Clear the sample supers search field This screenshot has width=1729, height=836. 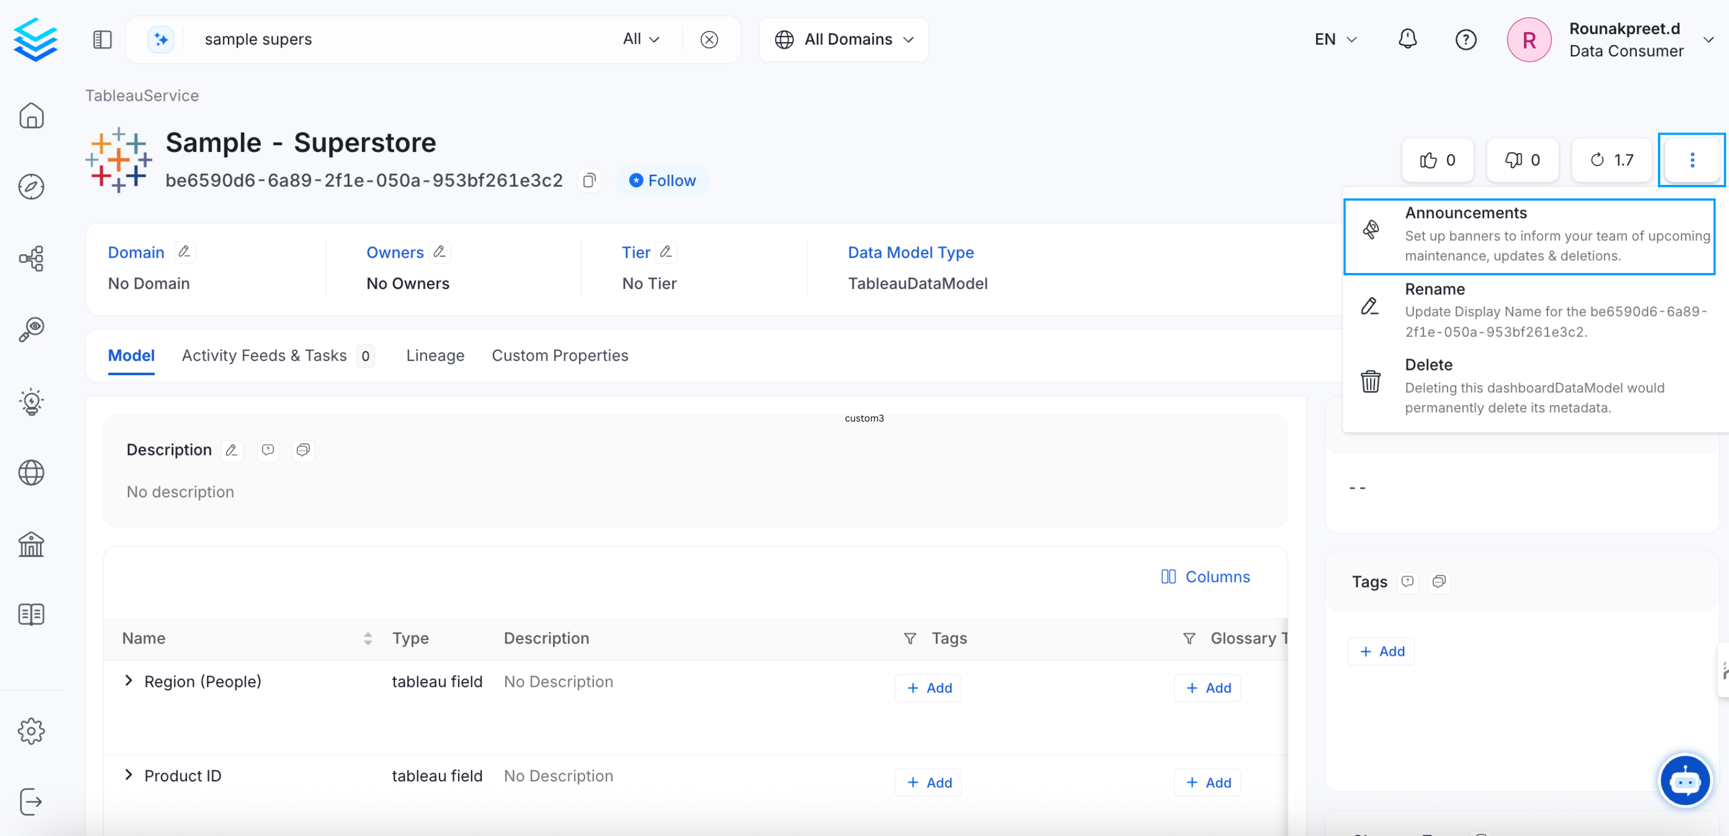tap(710, 39)
